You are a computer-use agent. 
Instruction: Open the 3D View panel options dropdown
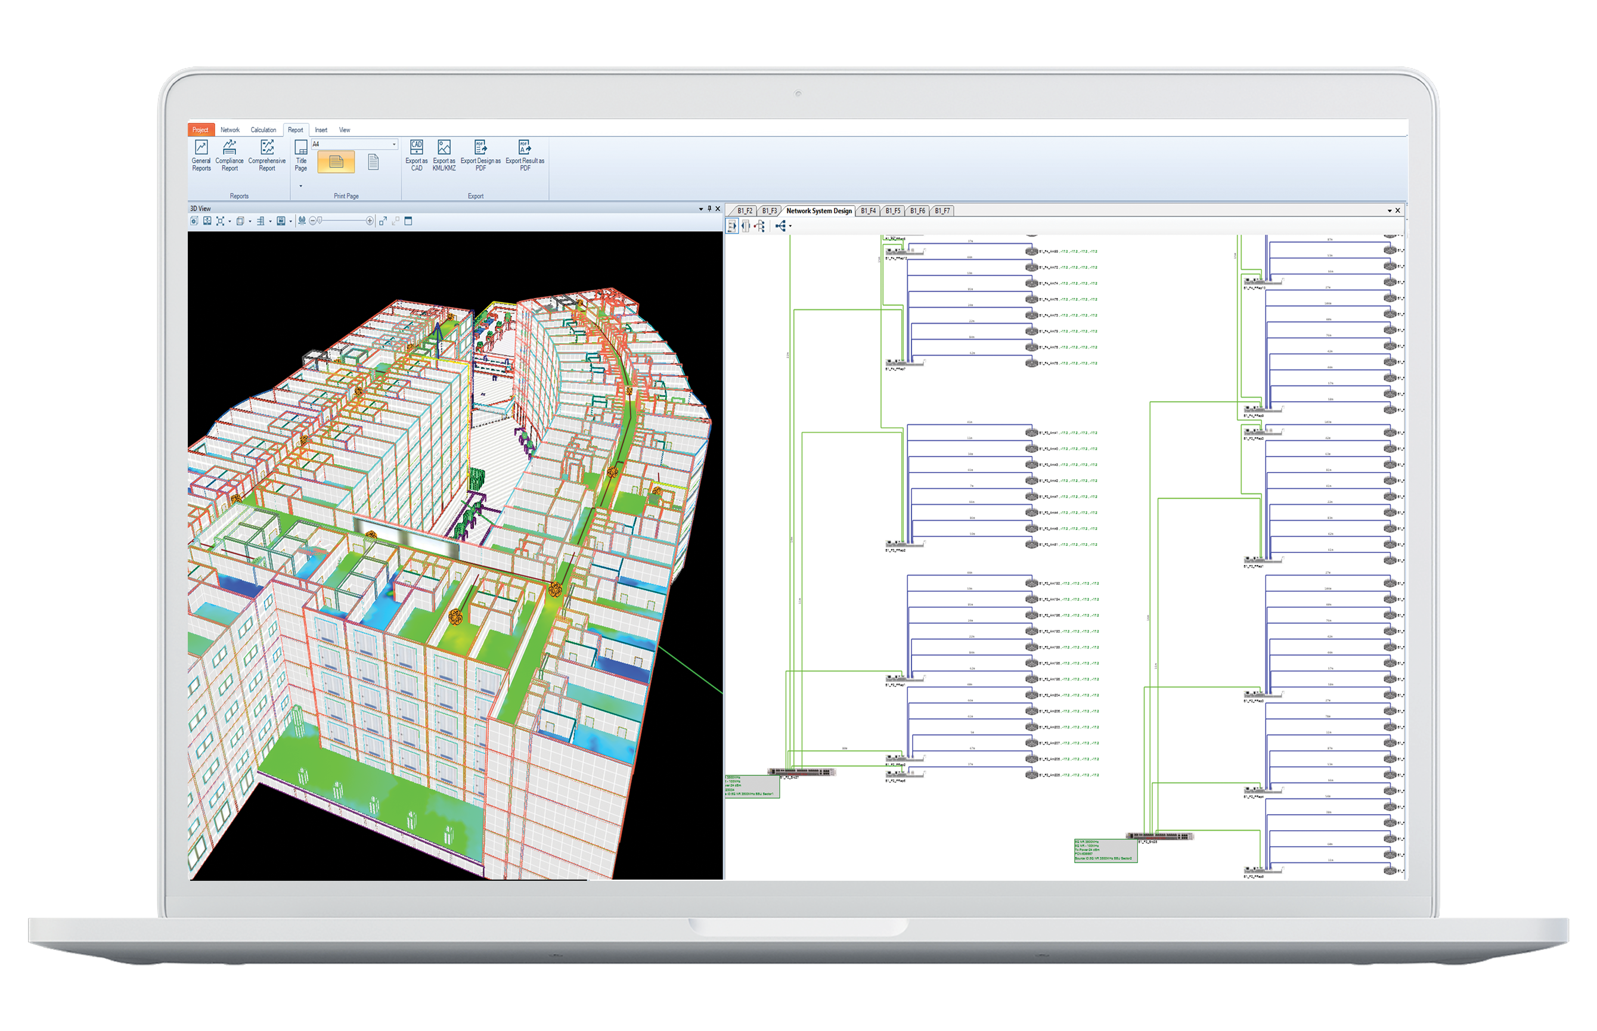pyautogui.click(x=700, y=209)
